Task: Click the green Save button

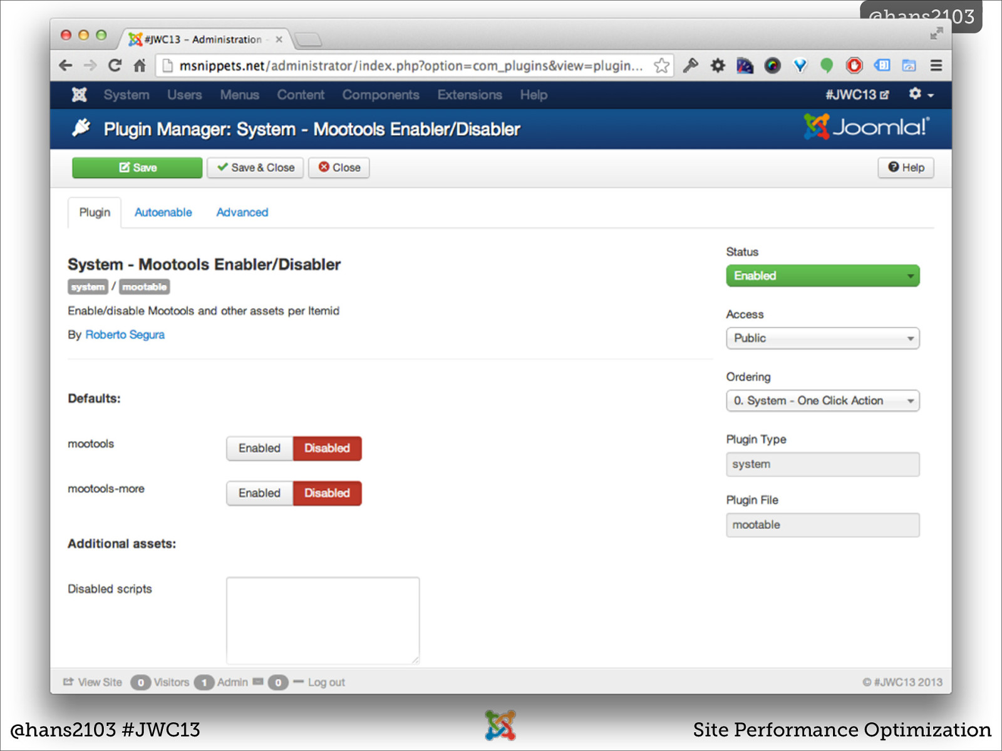Action: (137, 168)
